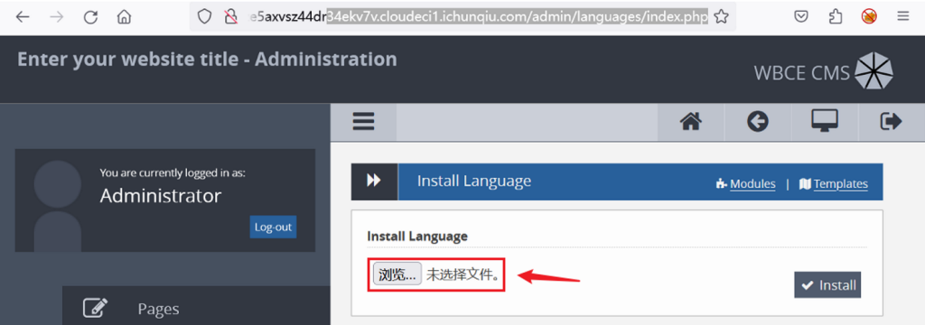925x325 pixels.
Task: Click the browser forward arrow
Action: pos(57,16)
